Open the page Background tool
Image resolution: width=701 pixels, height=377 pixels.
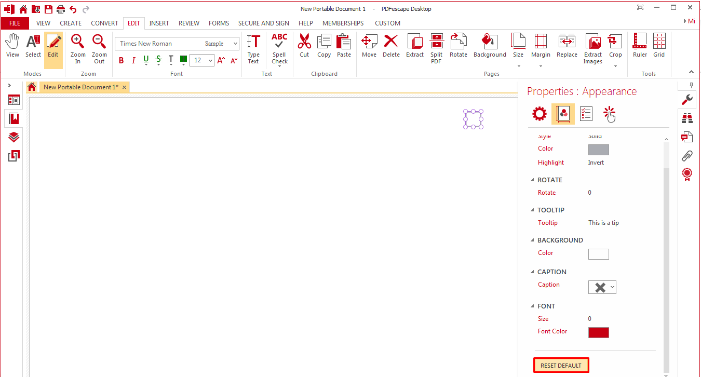point(490,46)
